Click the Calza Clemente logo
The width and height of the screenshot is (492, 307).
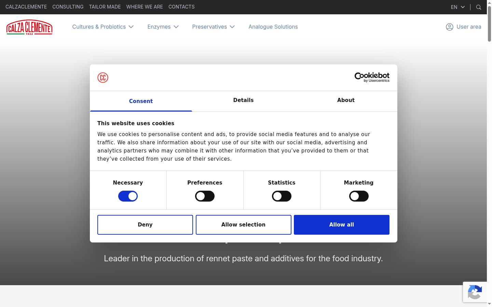(29, 27)
